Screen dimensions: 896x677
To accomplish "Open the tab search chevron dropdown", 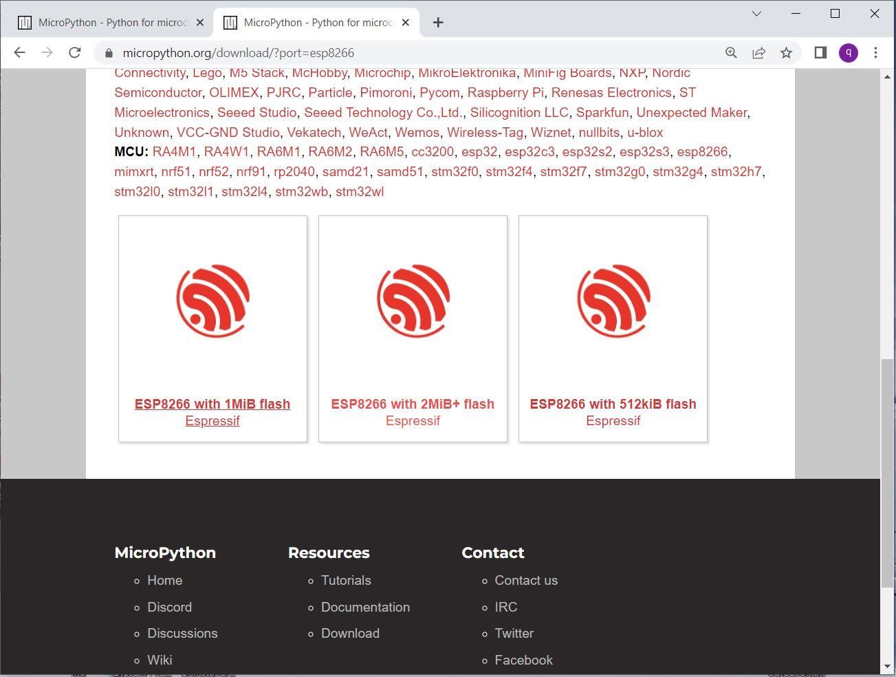I will click(x=756, y=14).
